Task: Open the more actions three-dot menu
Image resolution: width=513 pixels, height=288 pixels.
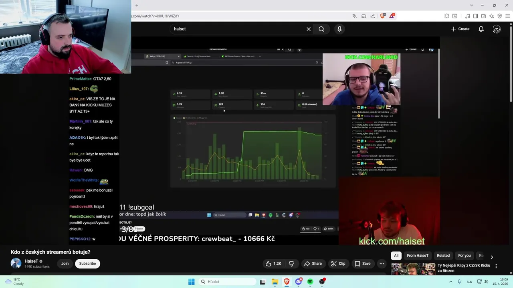Action: 382,264
